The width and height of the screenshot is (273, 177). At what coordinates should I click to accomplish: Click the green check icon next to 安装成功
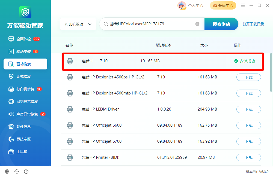[x=236, y=61]
